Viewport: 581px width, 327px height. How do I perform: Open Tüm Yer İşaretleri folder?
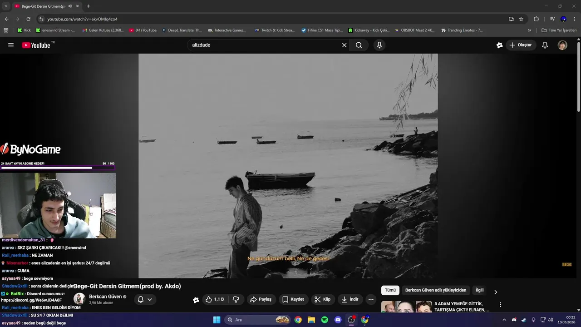tap(559, 30)
